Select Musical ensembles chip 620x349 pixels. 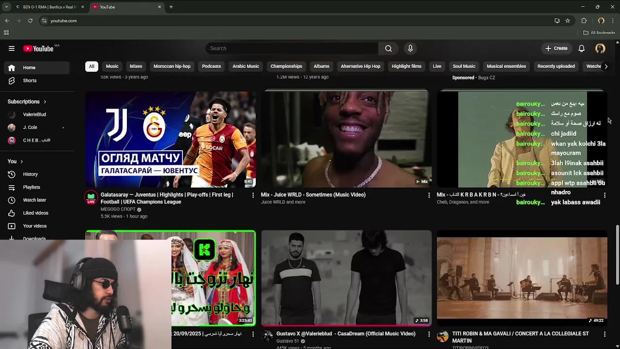click(x=506, y=66)
